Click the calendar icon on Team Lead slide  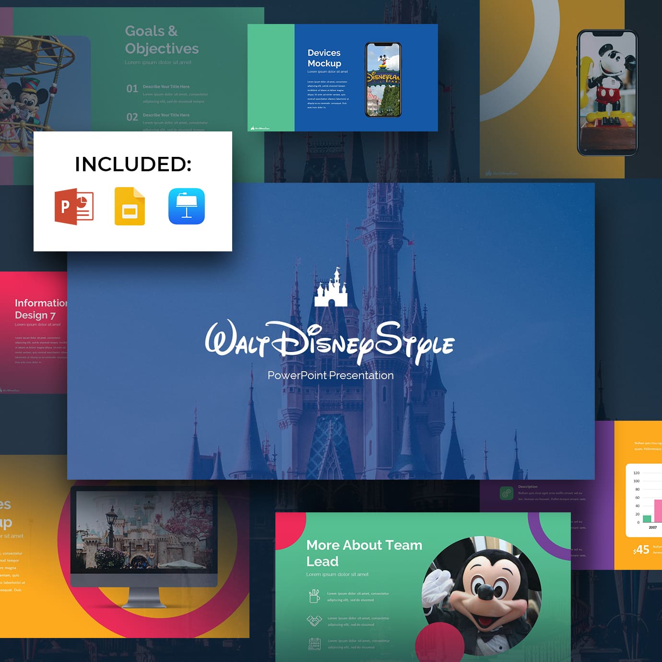[314, 644]
